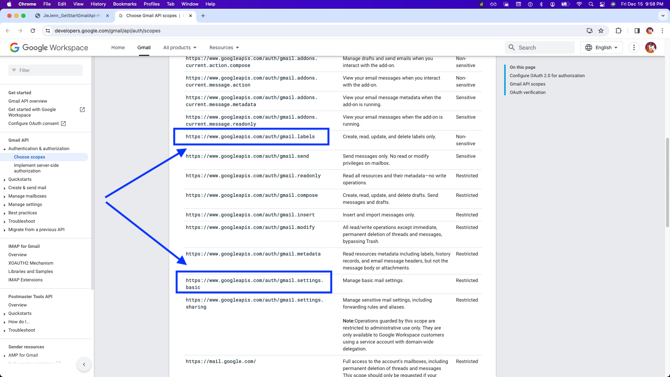Reload the page with the refresh icon
The height and width of the screenshot is (377, 670).
tap(33, 31)
